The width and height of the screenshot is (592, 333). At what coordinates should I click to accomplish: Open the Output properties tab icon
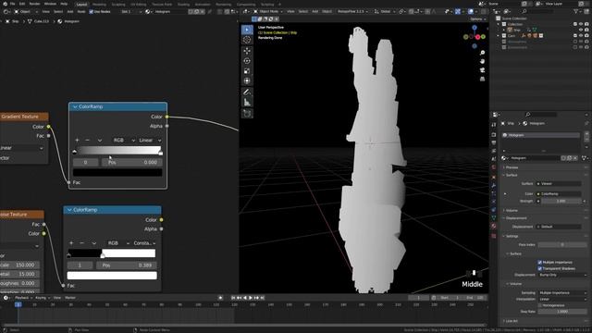[x=494, y=142]
